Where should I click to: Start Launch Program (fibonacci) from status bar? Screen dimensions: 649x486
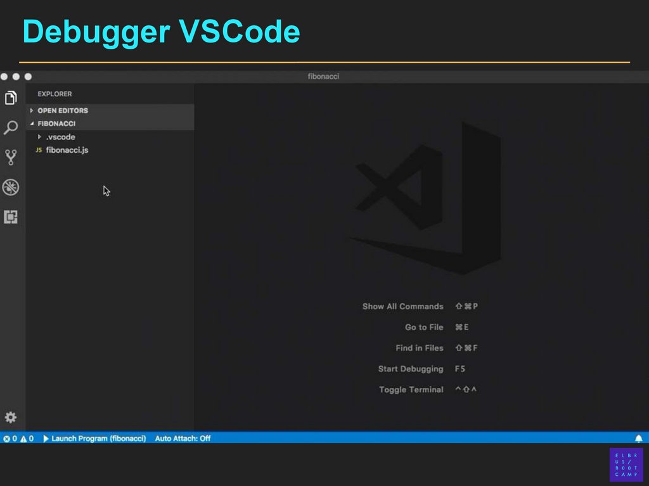coord(94,438)
